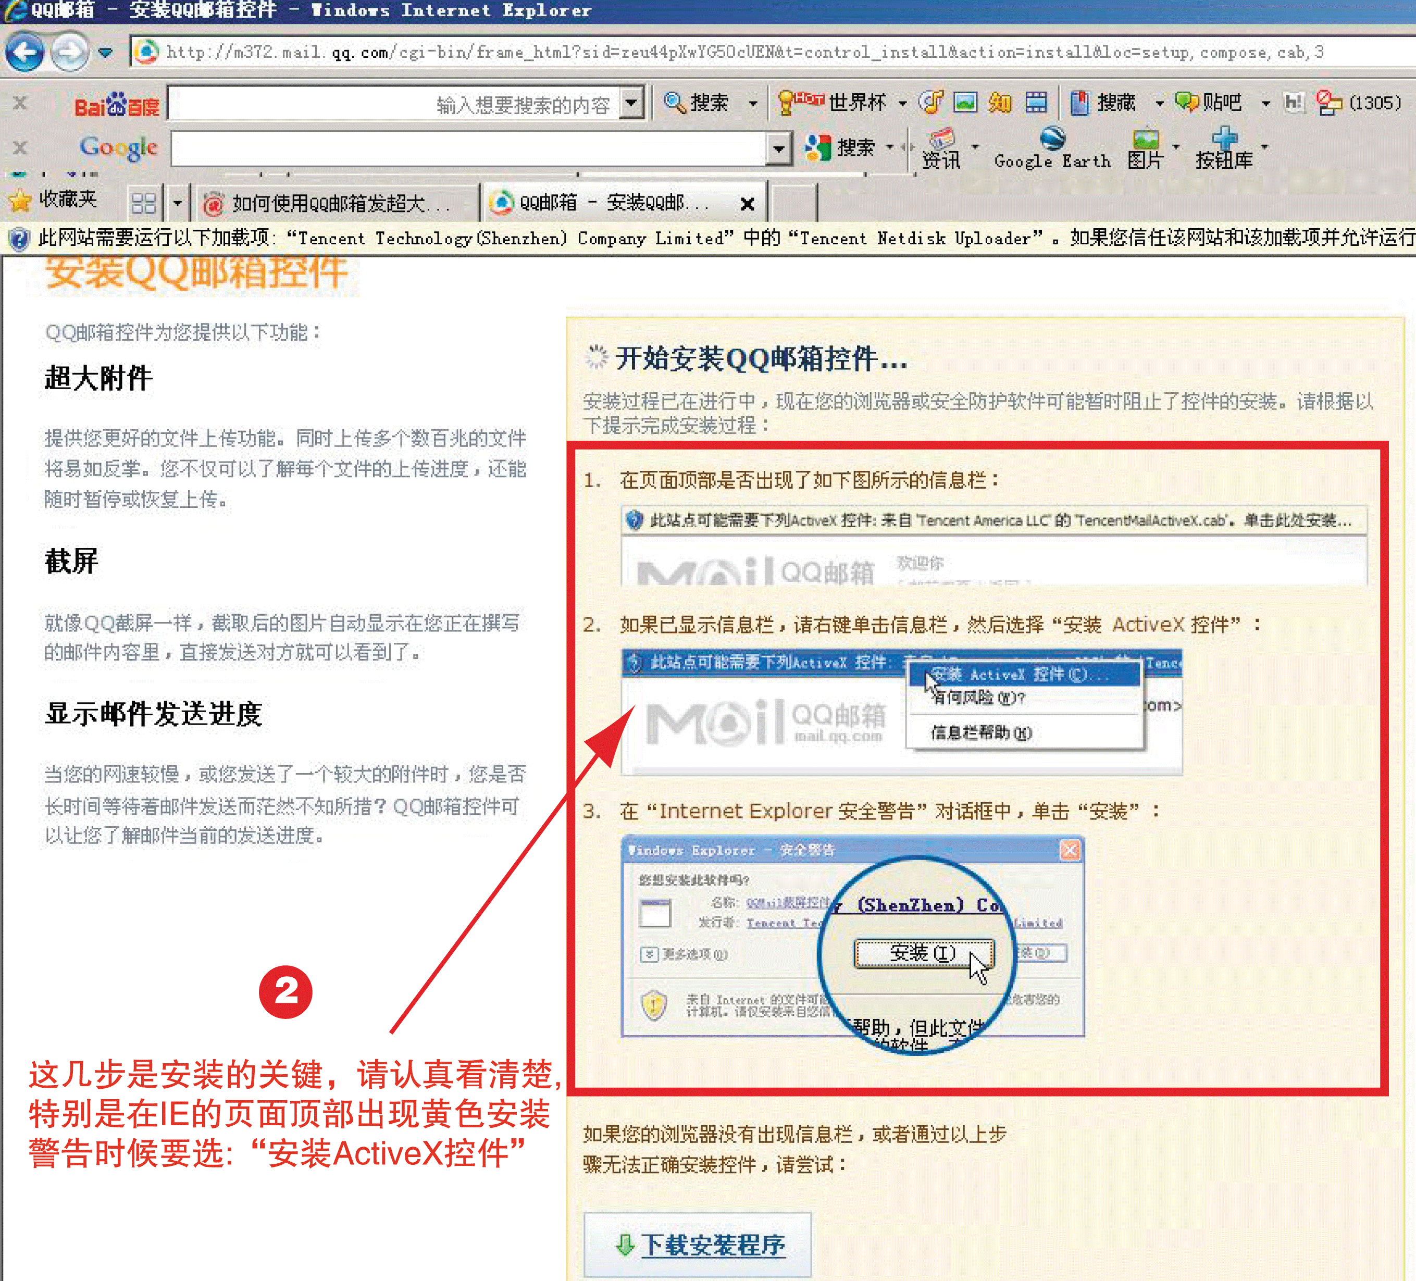The height and width of the screenshot is (1281, 1416).
Task: Expand the Google 搜索 dropdown arrow
Action: (890, 147)
